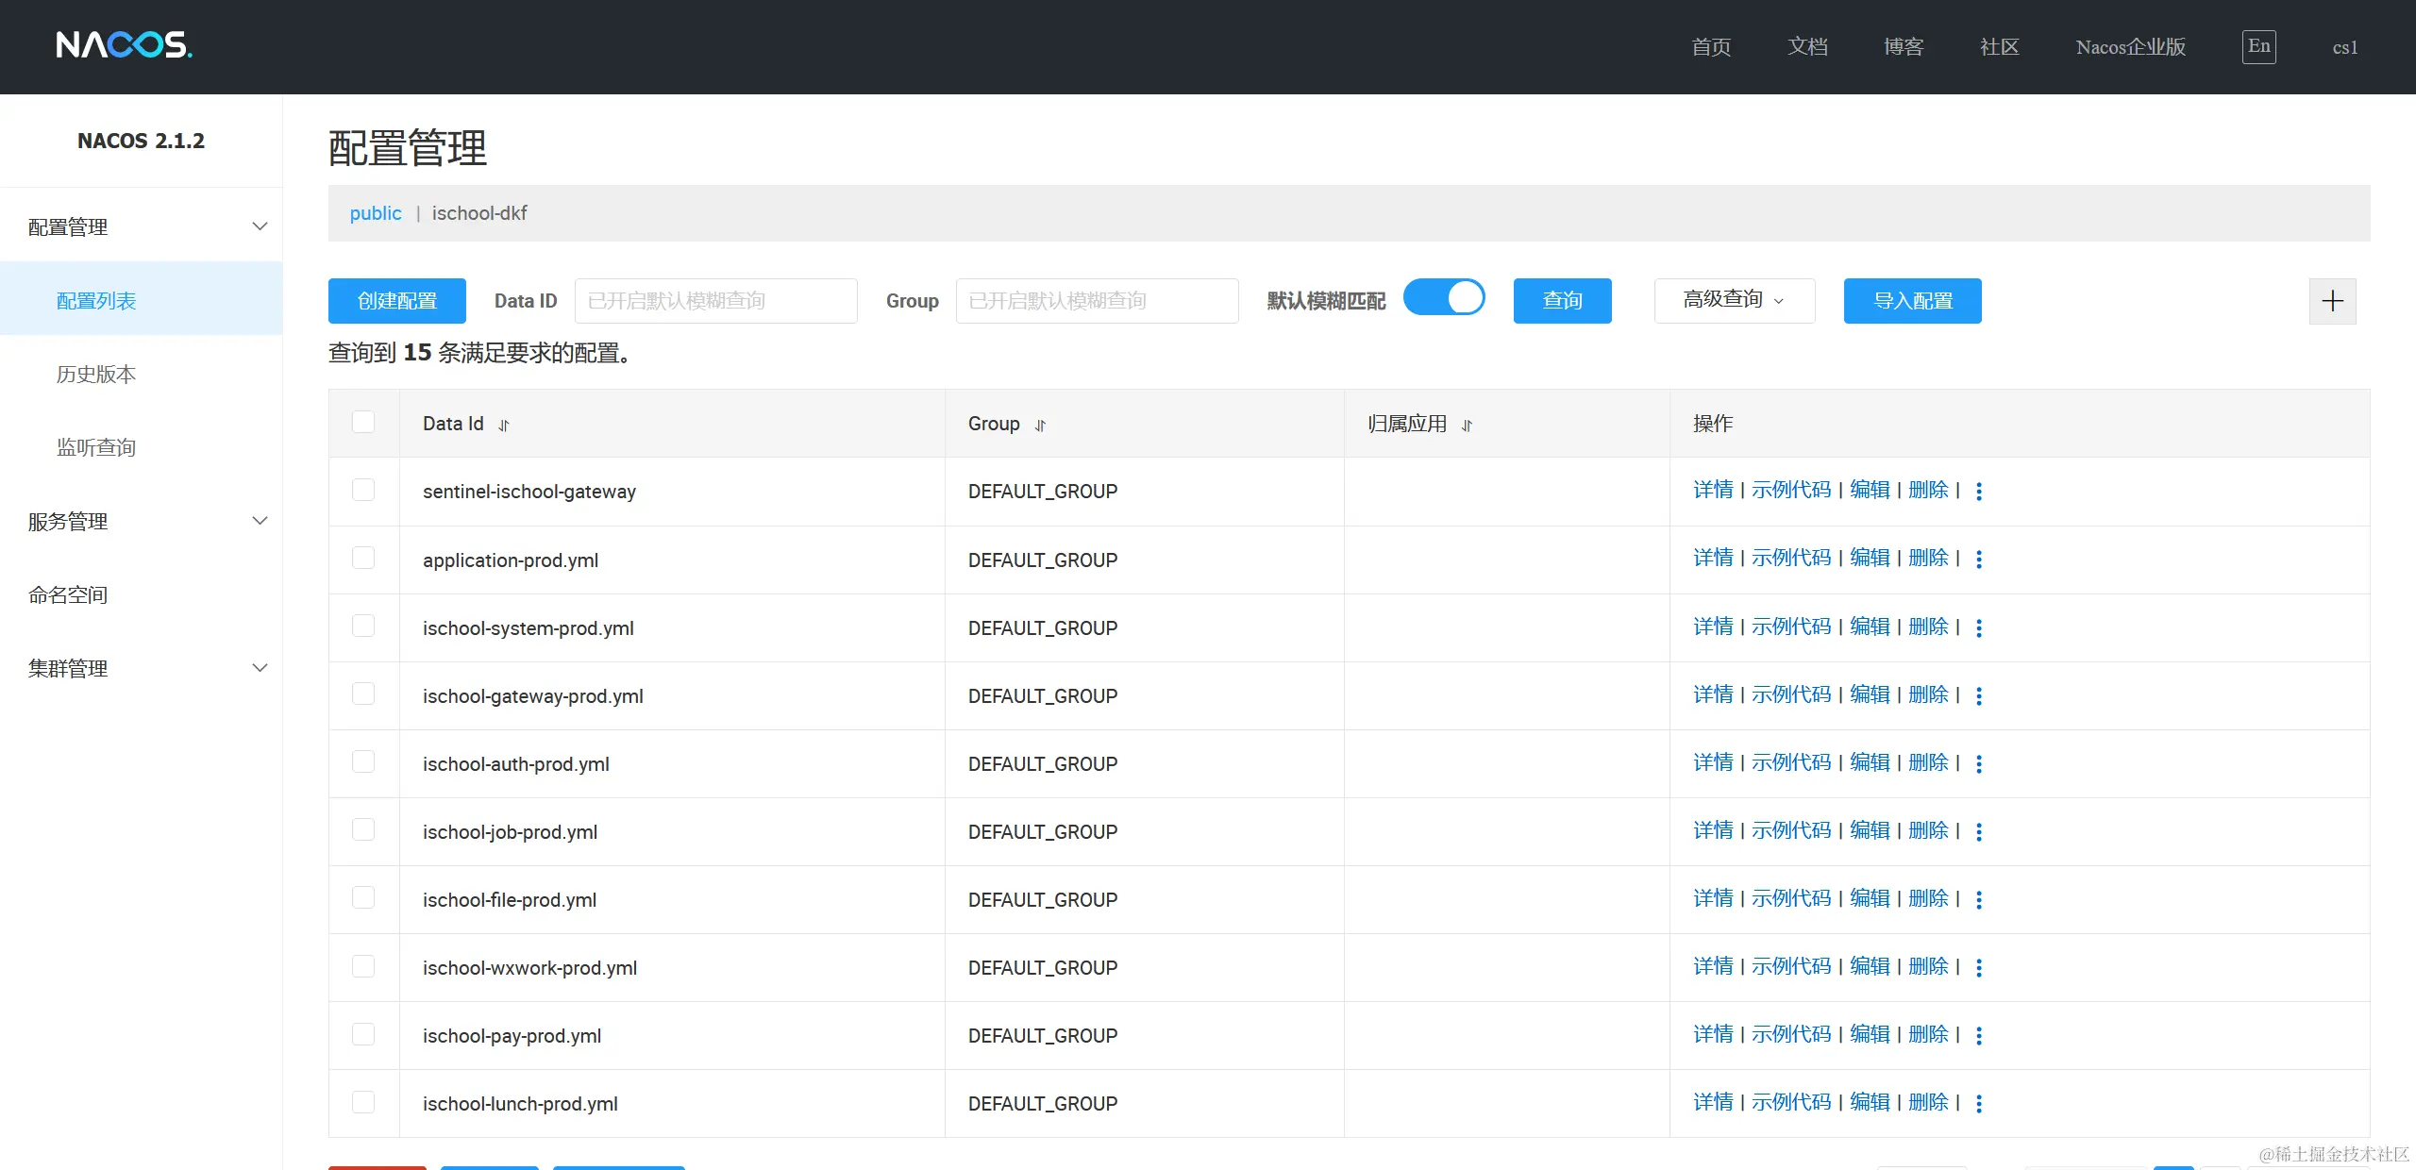The image size is (2416, 1170).
Task: Sort the table by the Data Id column
Action: pyautogui.click(x=504, y=426)
